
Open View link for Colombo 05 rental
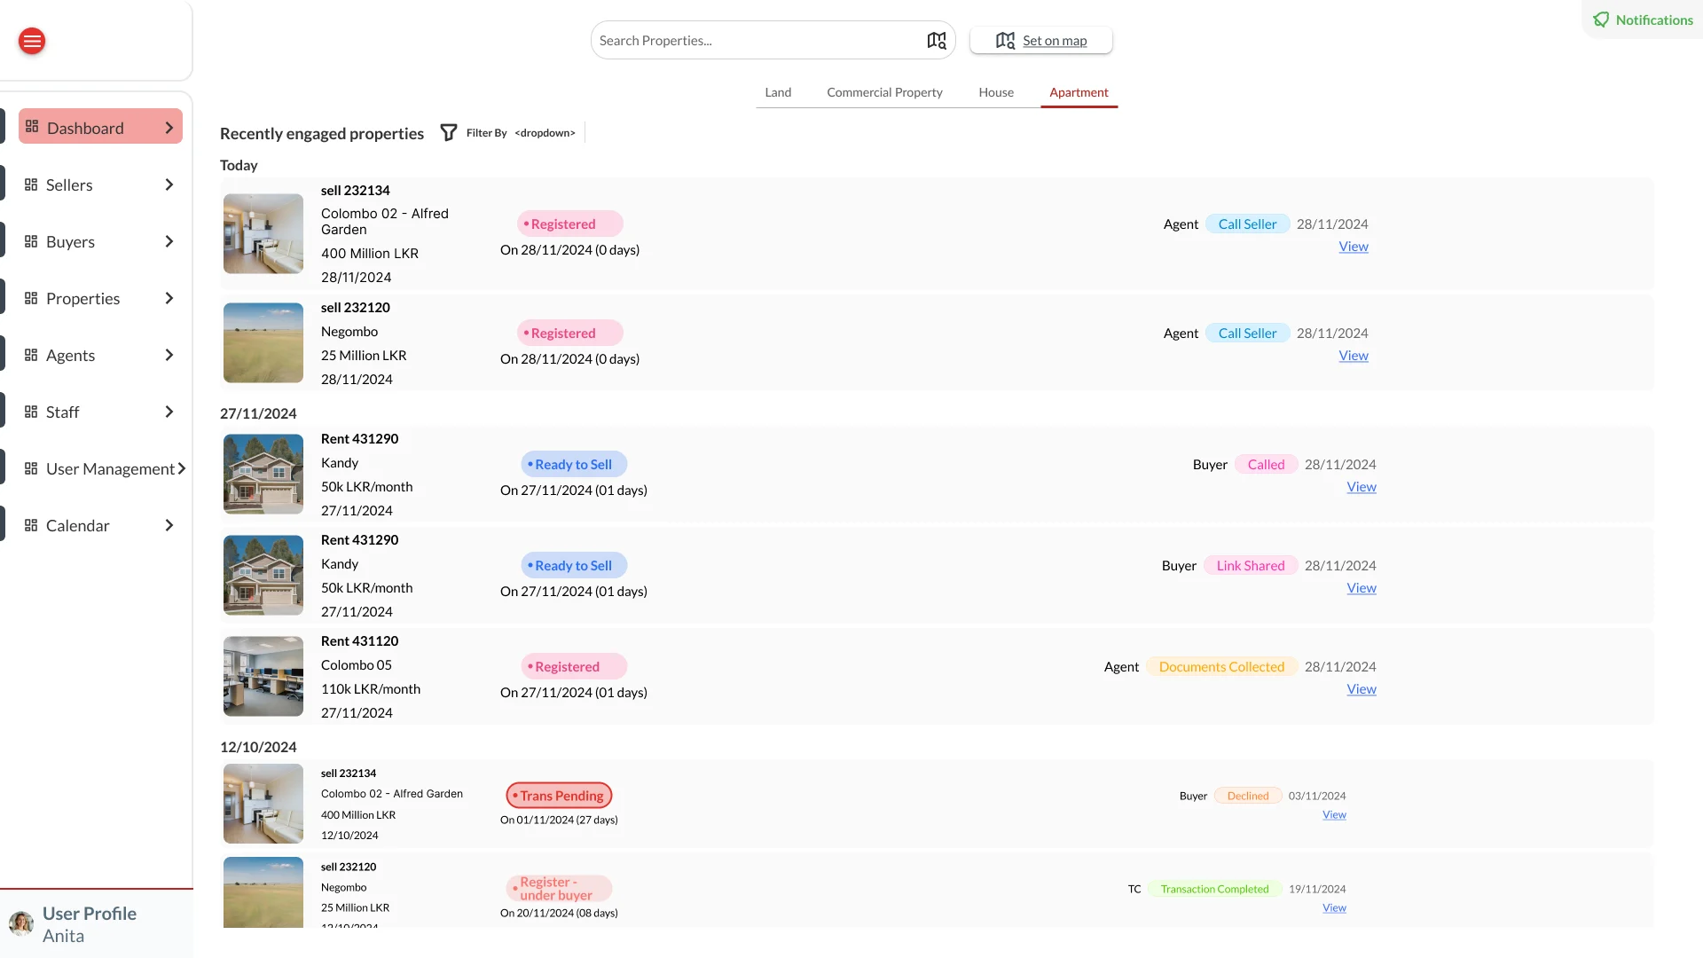pos(1362,689)
